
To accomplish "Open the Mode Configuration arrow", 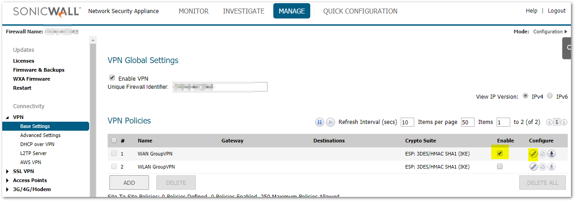I will (566, 32).
